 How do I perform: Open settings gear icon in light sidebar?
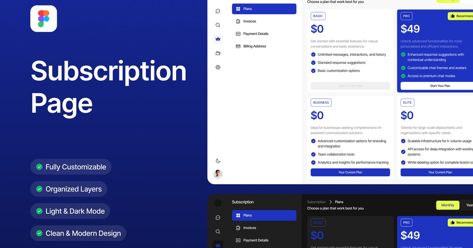click(x=218, y=67)
